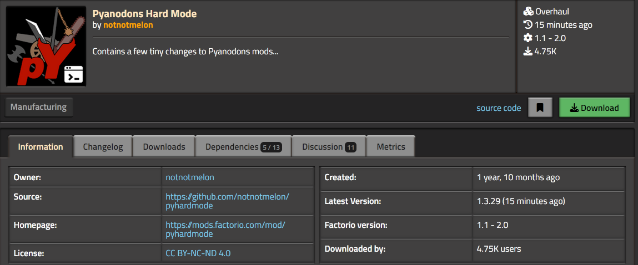Image resolution: width=638 pixels, height=265 pixels.
Task: Click the '15 minutes ago' text in sidebar
Action: pos(564,25)
